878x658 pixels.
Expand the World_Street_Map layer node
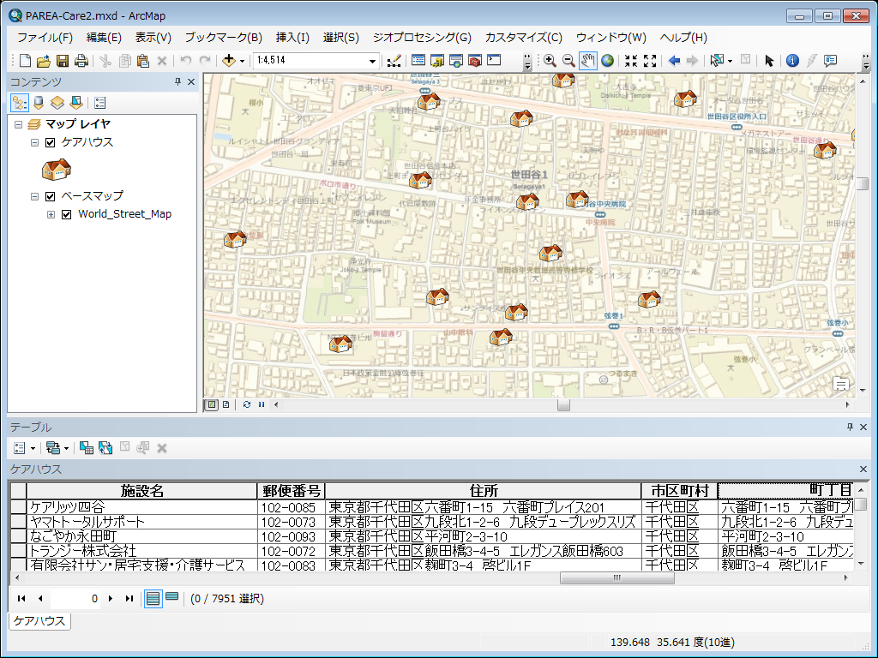pyautogui.click(x=51, y=214)
